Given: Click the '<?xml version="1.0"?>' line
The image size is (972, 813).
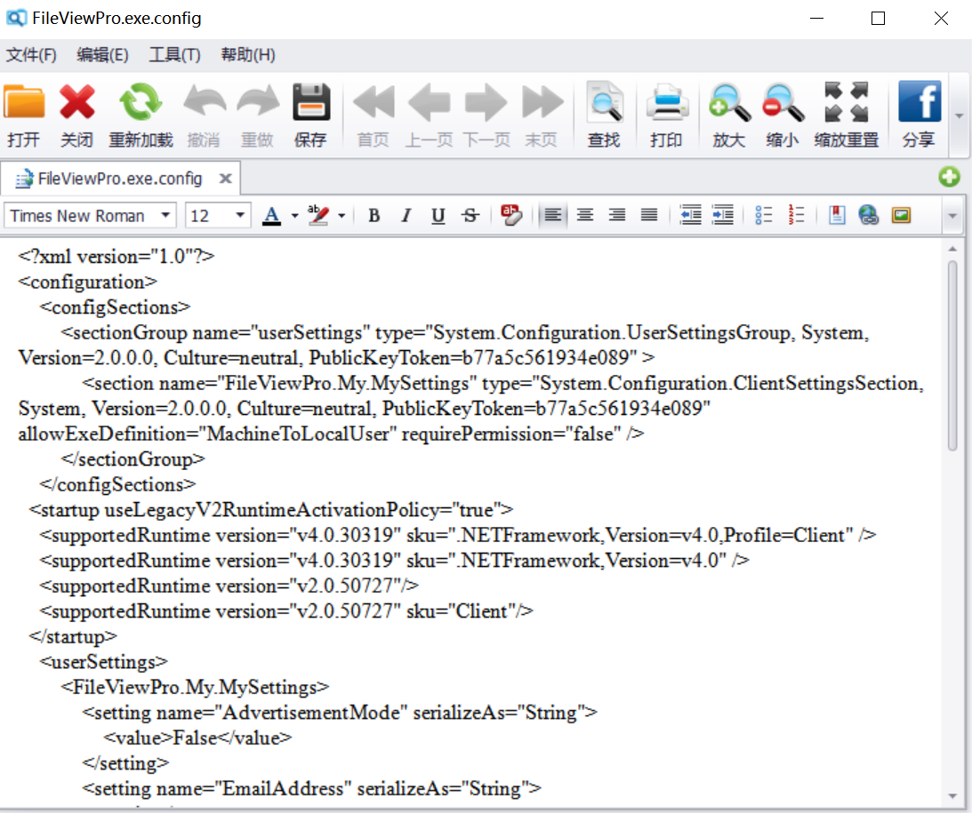Looking at the screenshot, I should point(116,257).
